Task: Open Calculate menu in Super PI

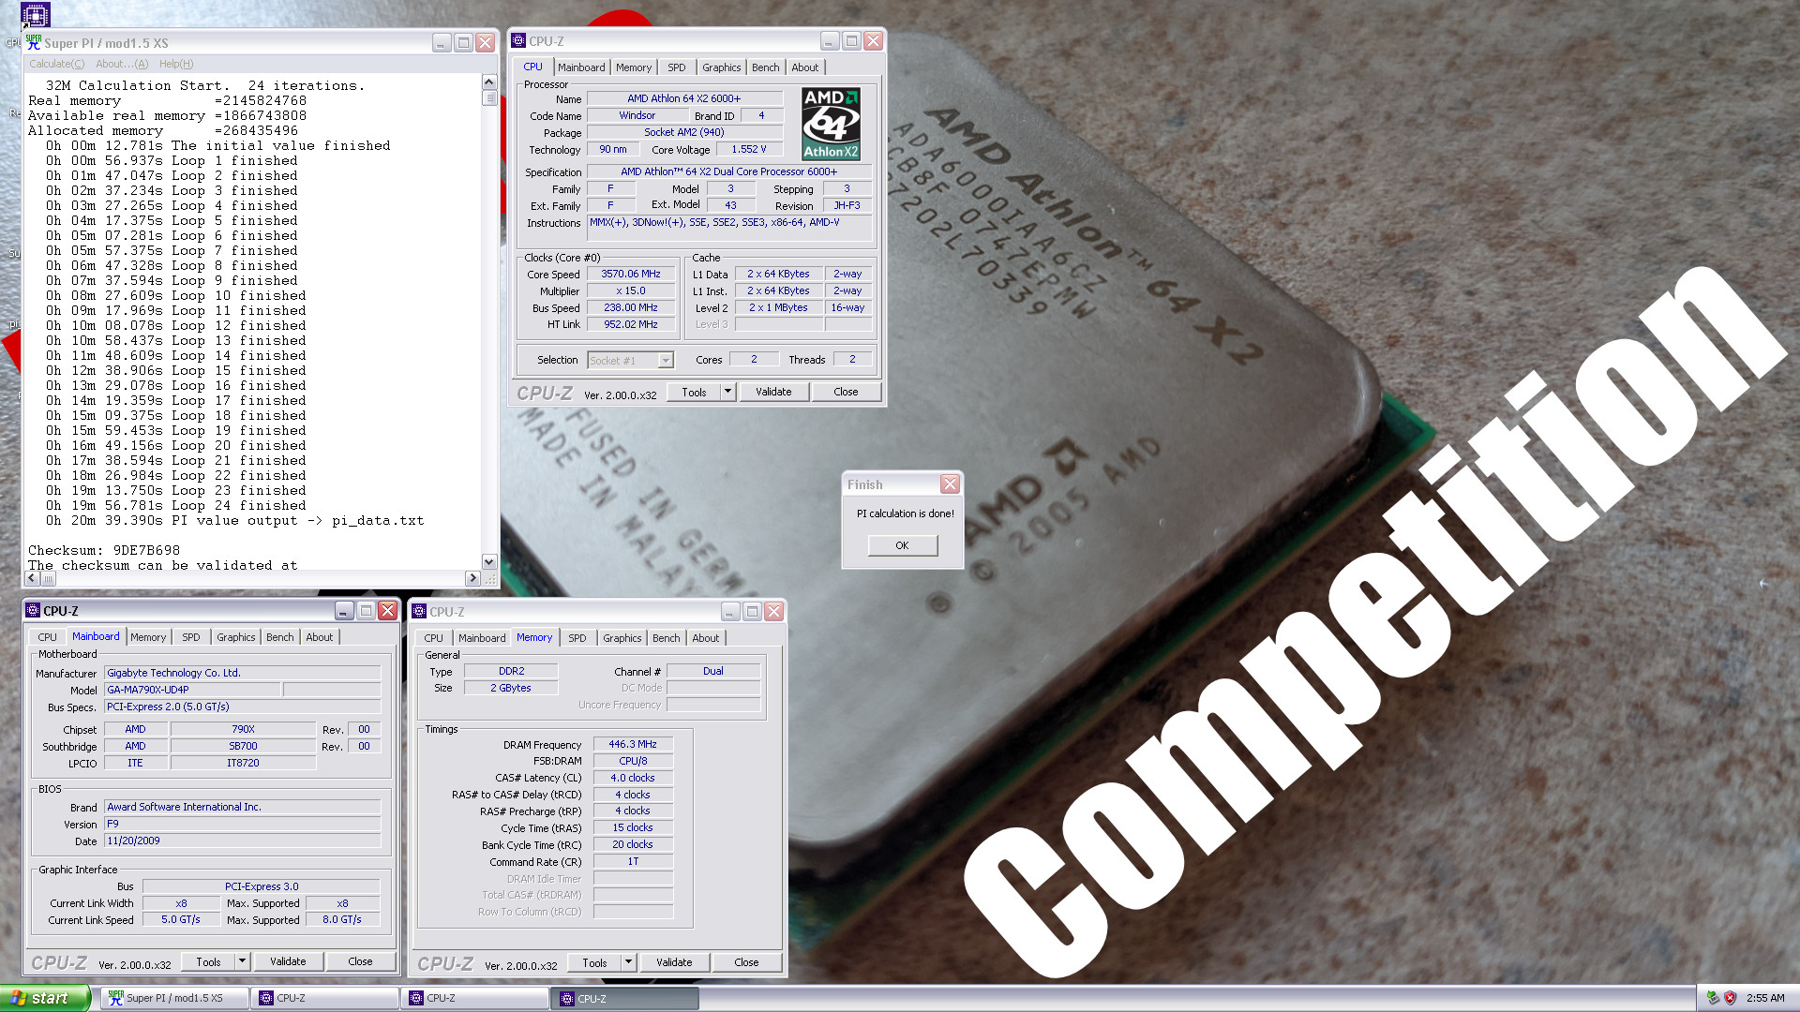Action: click(56, 64)
